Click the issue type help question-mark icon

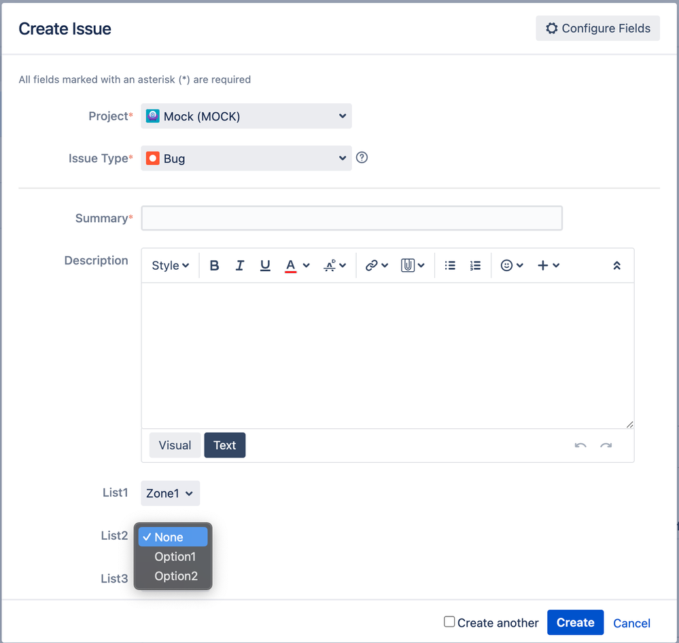(x=362, y=158)
